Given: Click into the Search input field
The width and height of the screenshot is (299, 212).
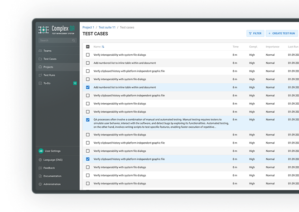Looking at the screenshot, I should 54,41.
